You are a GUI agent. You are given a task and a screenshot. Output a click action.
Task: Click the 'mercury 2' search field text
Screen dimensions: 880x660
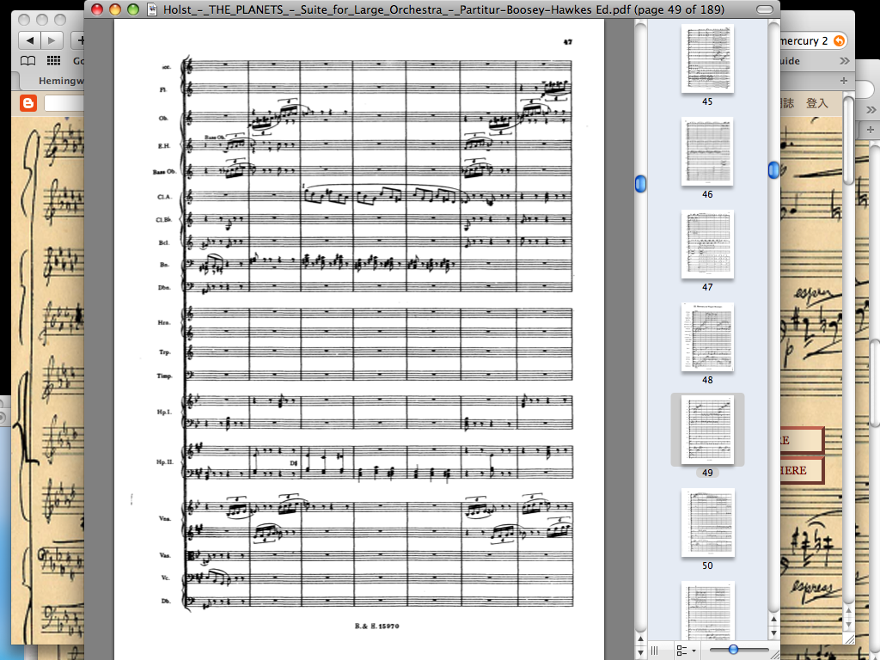(x=804, y=40)
